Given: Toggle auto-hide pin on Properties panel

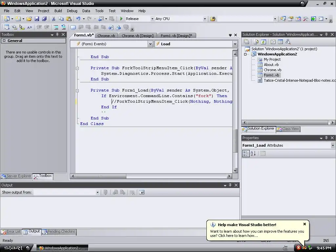Looking at the screenshot, I should pyautogui.click(x=326, y=138).
